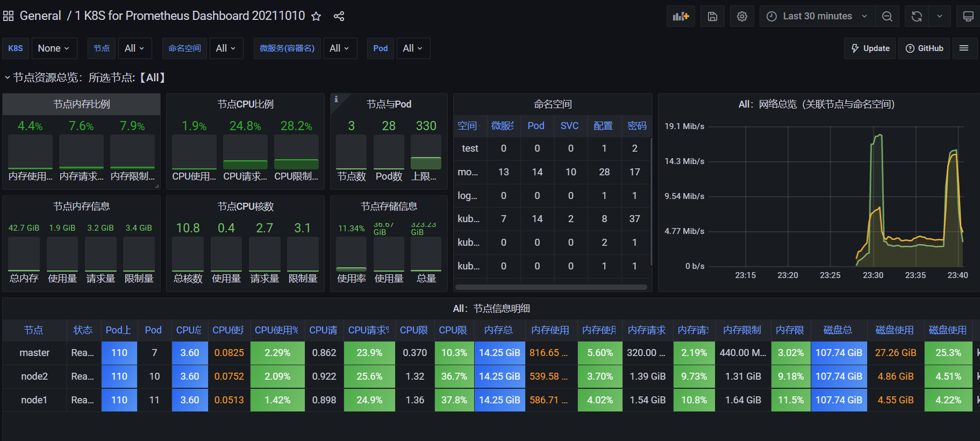The image size is (980, 441).
Task: Click the 11.34% storage usage stat
Action: [351, 228]
